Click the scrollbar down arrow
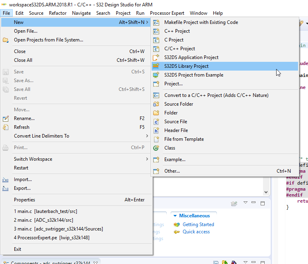Screen dimensions: 308x264 (266, 192)
